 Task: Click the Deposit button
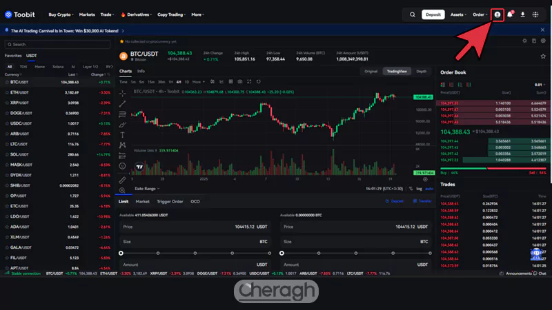(x=433, y=14)
